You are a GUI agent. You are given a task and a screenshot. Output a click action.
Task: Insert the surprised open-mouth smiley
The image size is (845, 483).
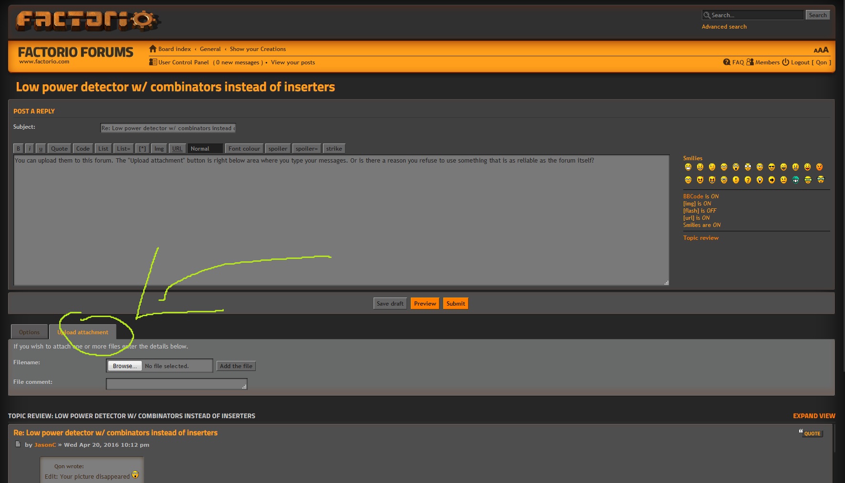pos(736,167)
